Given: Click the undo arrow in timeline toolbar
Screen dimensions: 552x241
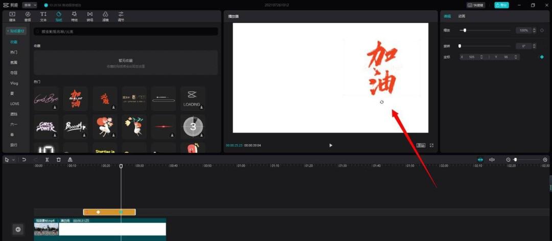Looking at the screenshot, I should tap(24, 159).
